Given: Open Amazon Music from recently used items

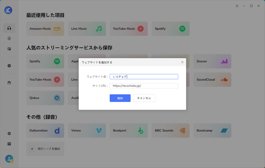Looking at the screenshot, I should click(x=45, y=28).
